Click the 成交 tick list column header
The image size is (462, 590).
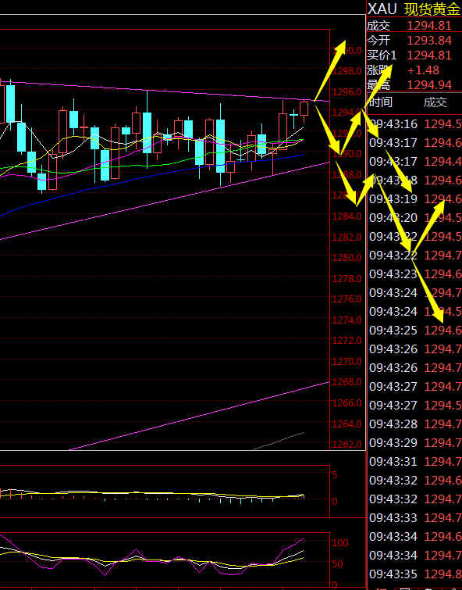pos(435,102)
